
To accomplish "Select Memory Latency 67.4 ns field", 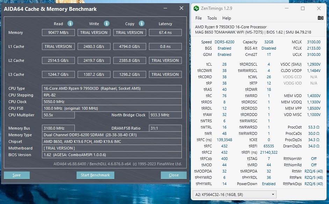I will pos(165,32).
